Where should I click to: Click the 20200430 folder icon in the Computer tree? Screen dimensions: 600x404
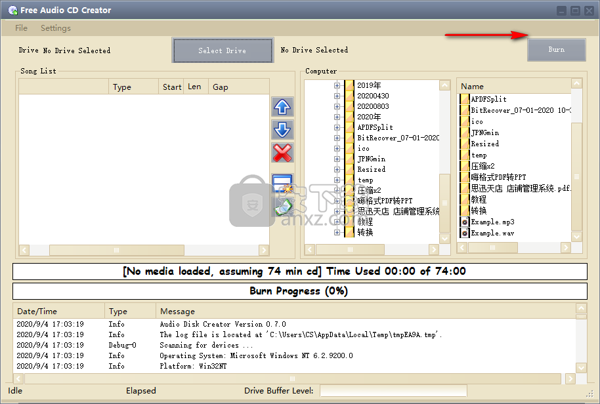[x=349, y=96]
